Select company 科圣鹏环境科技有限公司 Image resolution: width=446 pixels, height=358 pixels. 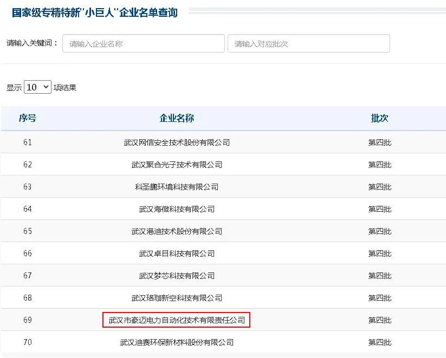point(177,187)
